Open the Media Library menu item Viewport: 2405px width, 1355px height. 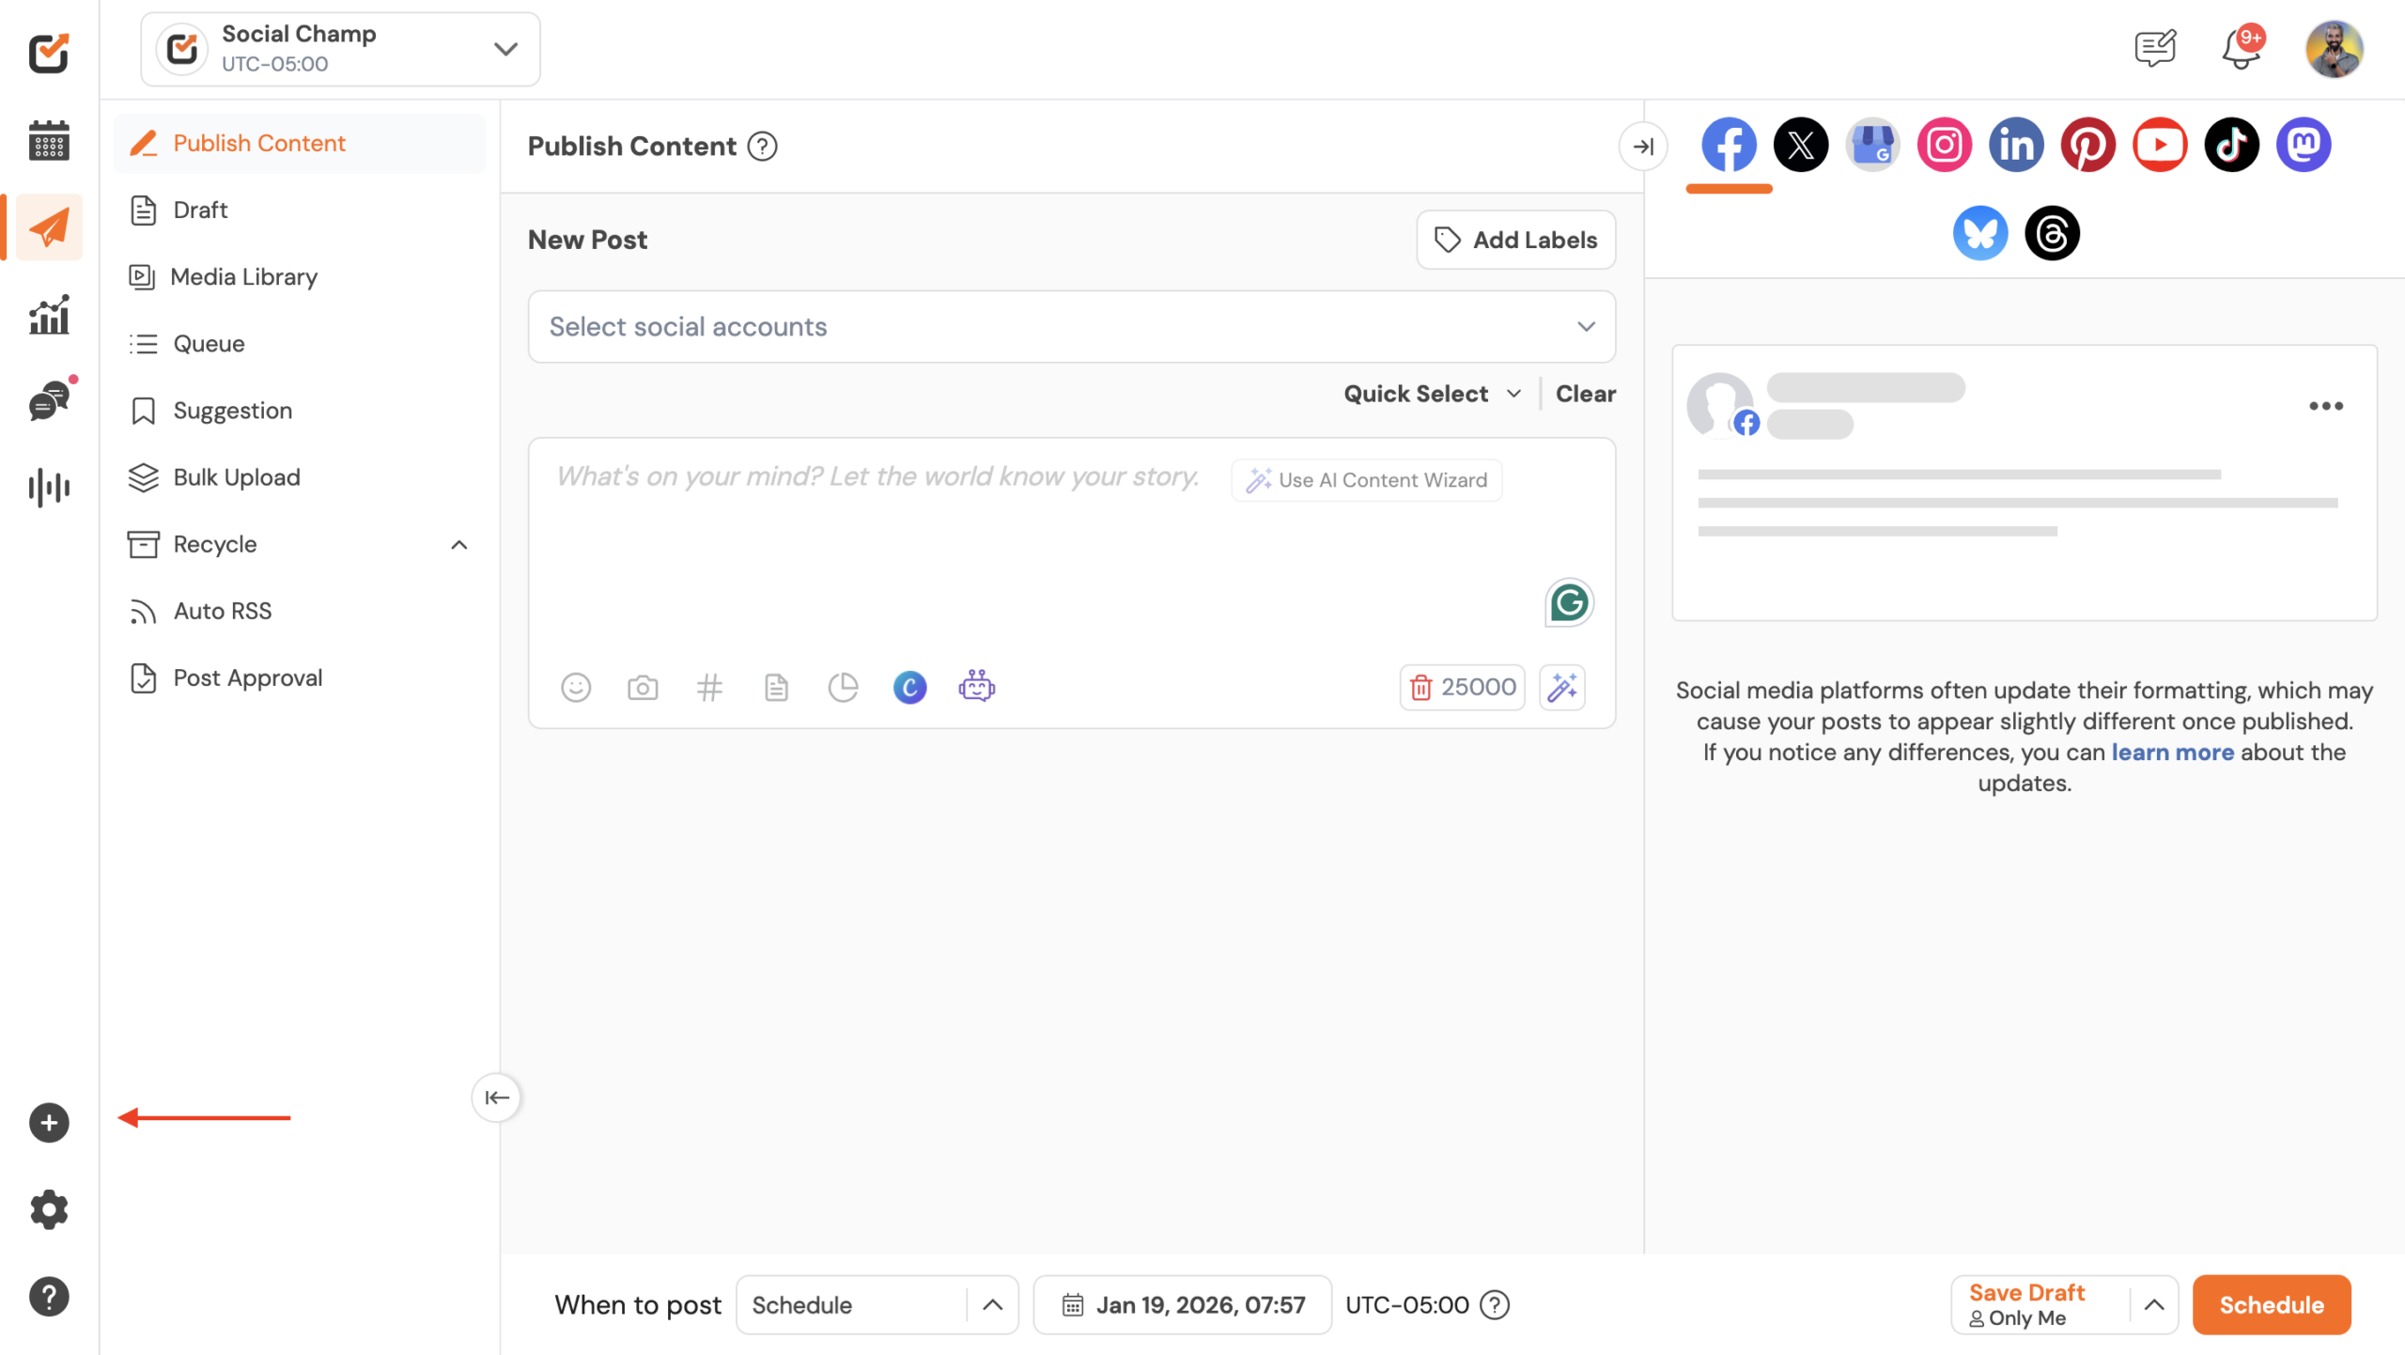click(244, 277)
